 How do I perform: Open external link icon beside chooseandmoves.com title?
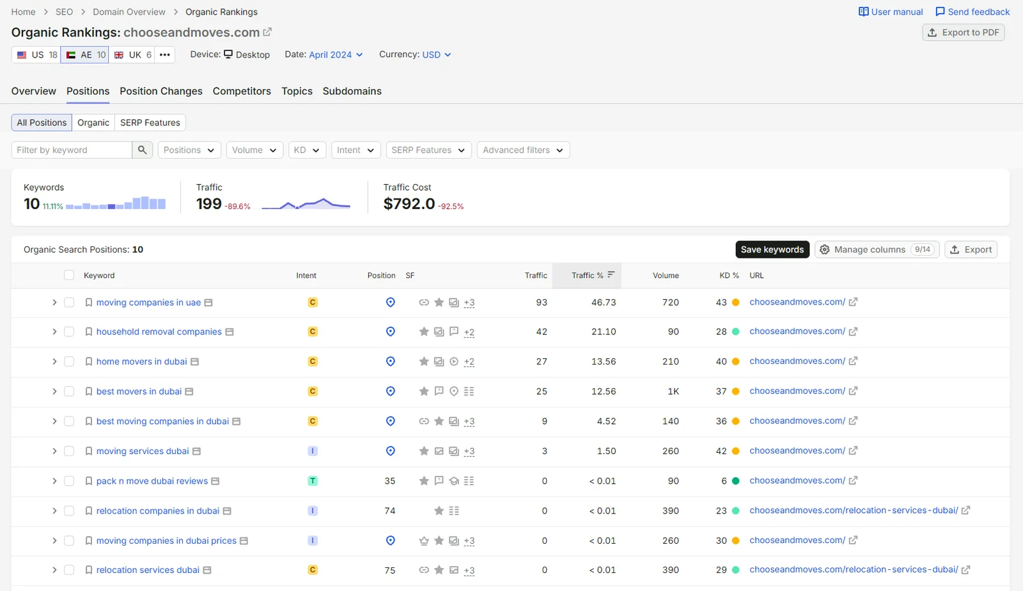tap(267, 32)
